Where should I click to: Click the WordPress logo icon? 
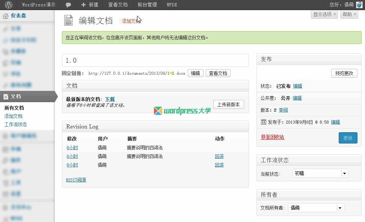(8, 5)
